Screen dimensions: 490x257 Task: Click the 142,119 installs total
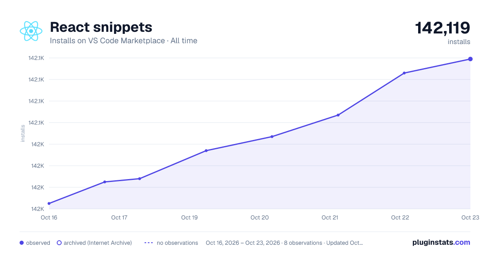click(x=443, y=28)
